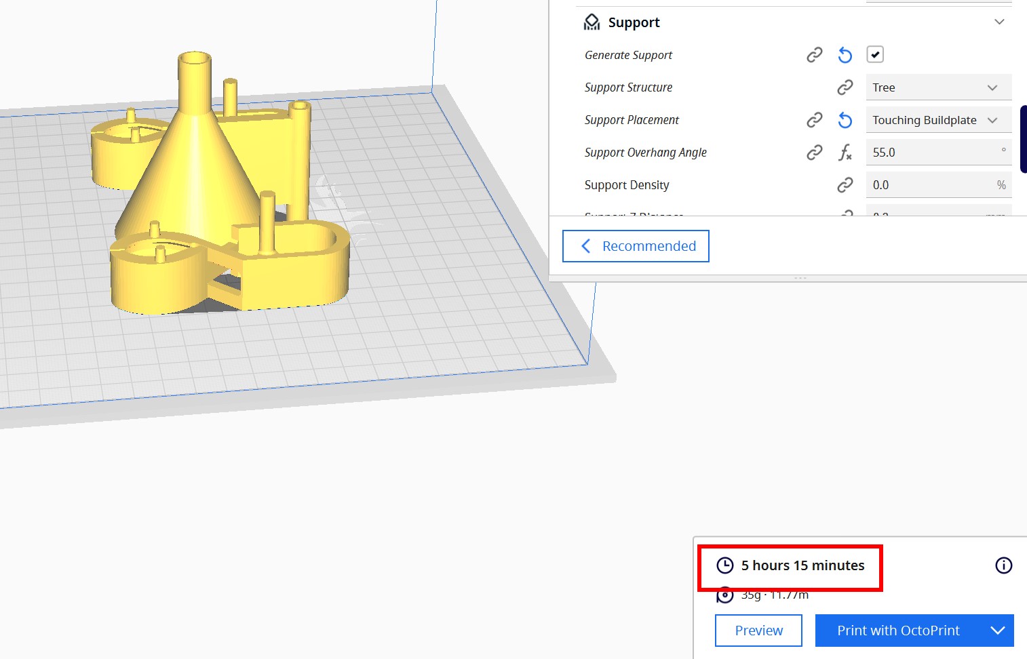Click link icon beside Support Overhang Angle
Image resolution: width=1027 pixels, height=659 pixels.
click(814, 153)
